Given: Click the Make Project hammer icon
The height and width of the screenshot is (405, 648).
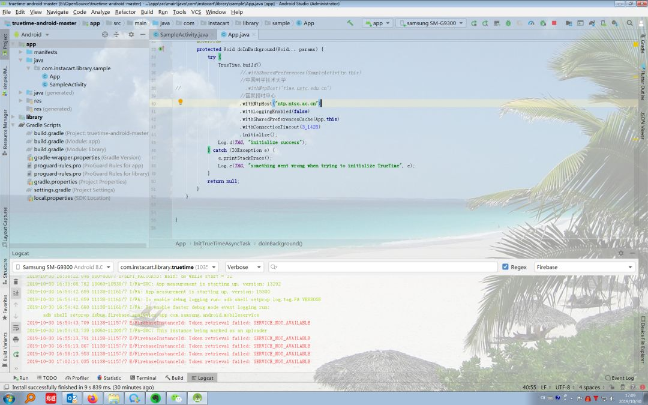Looking at the screenshot, I should [x=350, y=23].
